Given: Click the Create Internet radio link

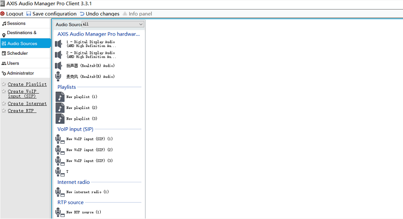Looking at the screenshot, I should (27, 104).
